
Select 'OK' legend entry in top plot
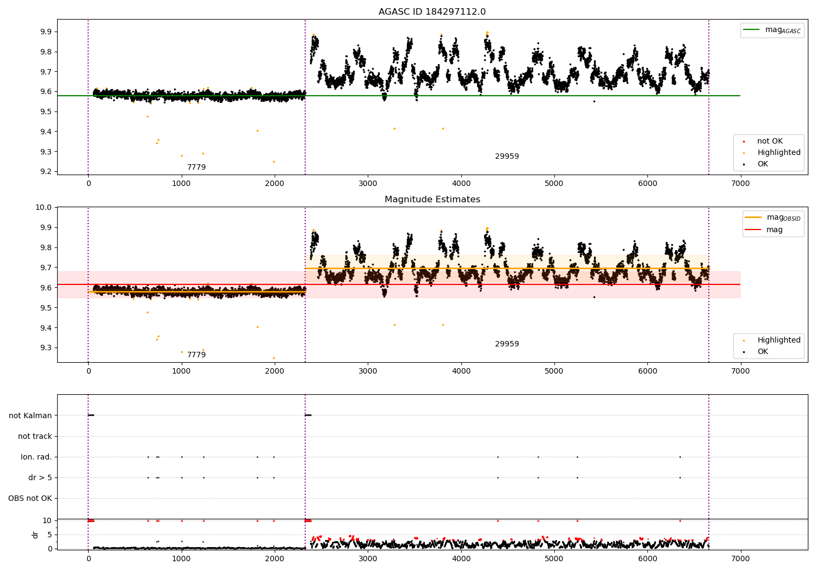(x=763, y=164)
